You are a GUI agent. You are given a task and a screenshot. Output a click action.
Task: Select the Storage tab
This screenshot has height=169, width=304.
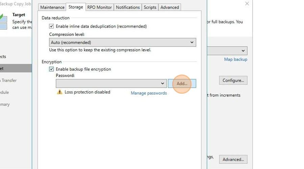pyautogui.click(x=76, y=7)
